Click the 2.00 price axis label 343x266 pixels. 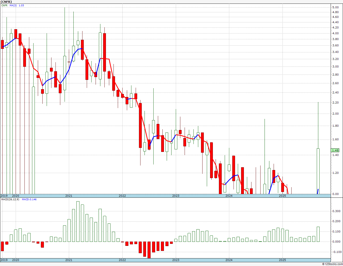click(x=335, y=114)
